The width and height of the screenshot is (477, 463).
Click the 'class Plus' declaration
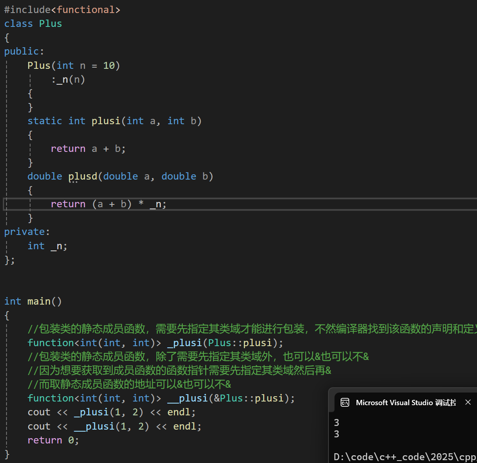[x=33, y=24]
